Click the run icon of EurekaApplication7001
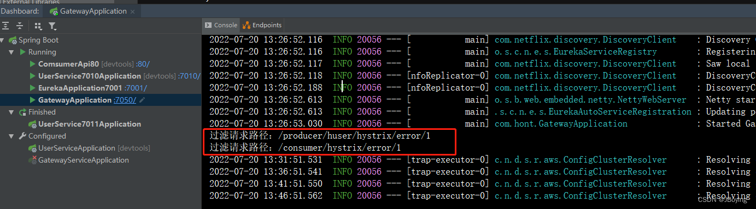Screen dimensions: 756x209 [x=33, y=88]
